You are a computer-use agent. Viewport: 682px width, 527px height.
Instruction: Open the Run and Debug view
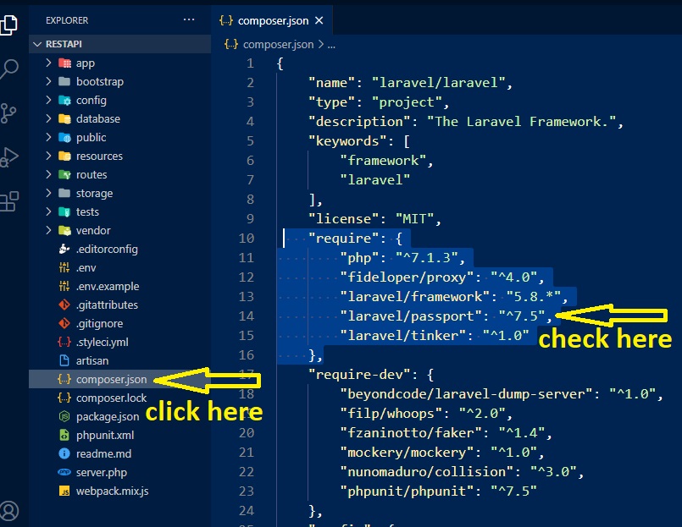pyautogui.click(x=9, y=157)
